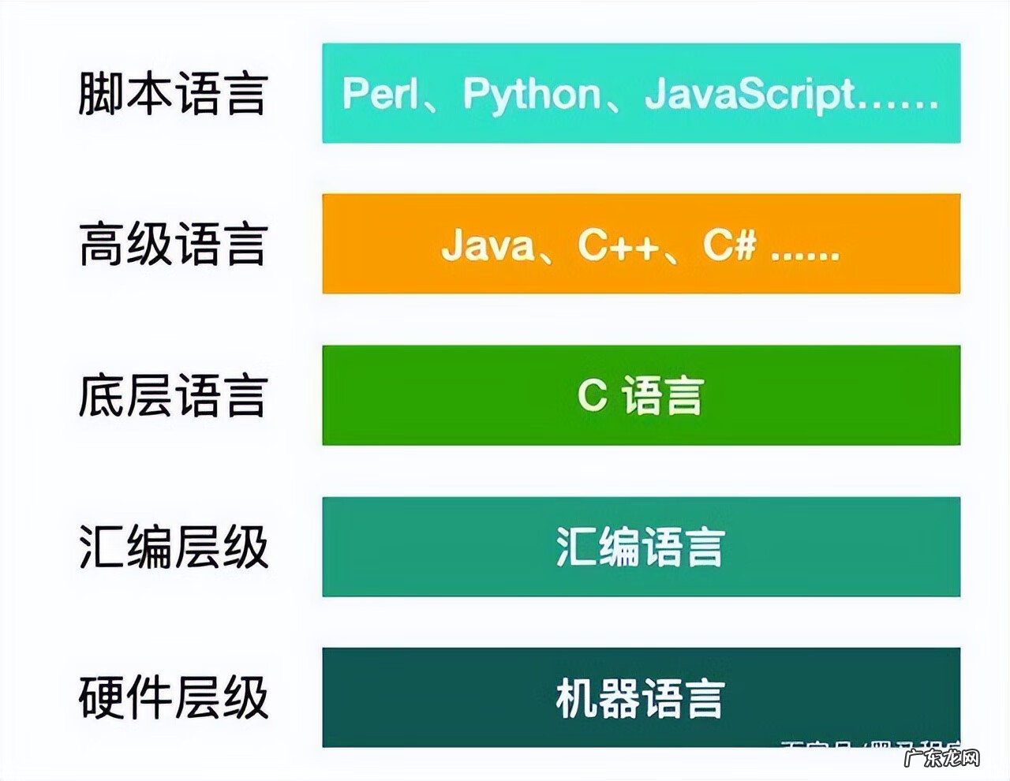1010x781 pixels.
Task: Click the 机器语言 bar text
Action: (640, 697)
